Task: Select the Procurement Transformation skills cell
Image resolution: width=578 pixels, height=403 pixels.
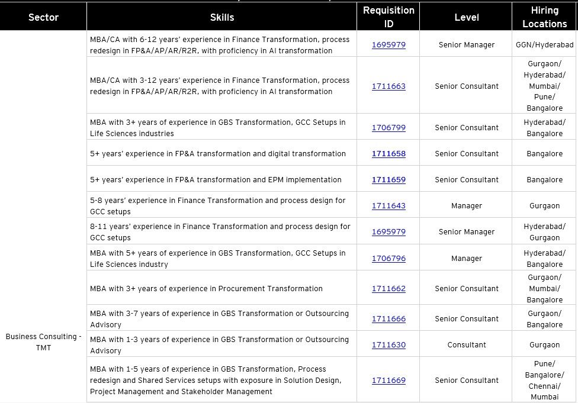Action: [x=222, y=288]
